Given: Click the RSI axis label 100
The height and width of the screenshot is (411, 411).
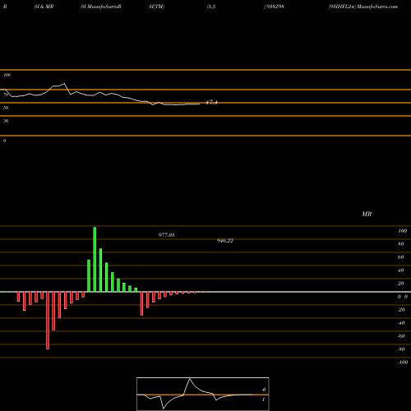Looking at the screenshot, I should [x=7, y=75].
